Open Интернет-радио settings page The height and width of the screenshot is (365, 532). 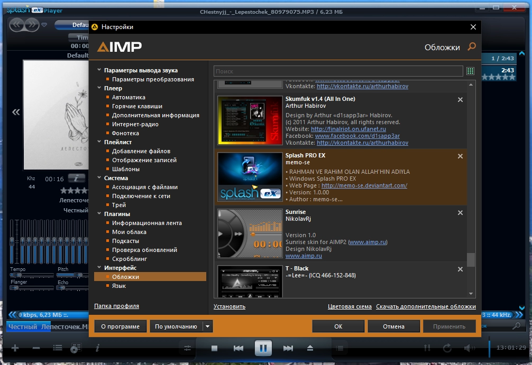135,124
